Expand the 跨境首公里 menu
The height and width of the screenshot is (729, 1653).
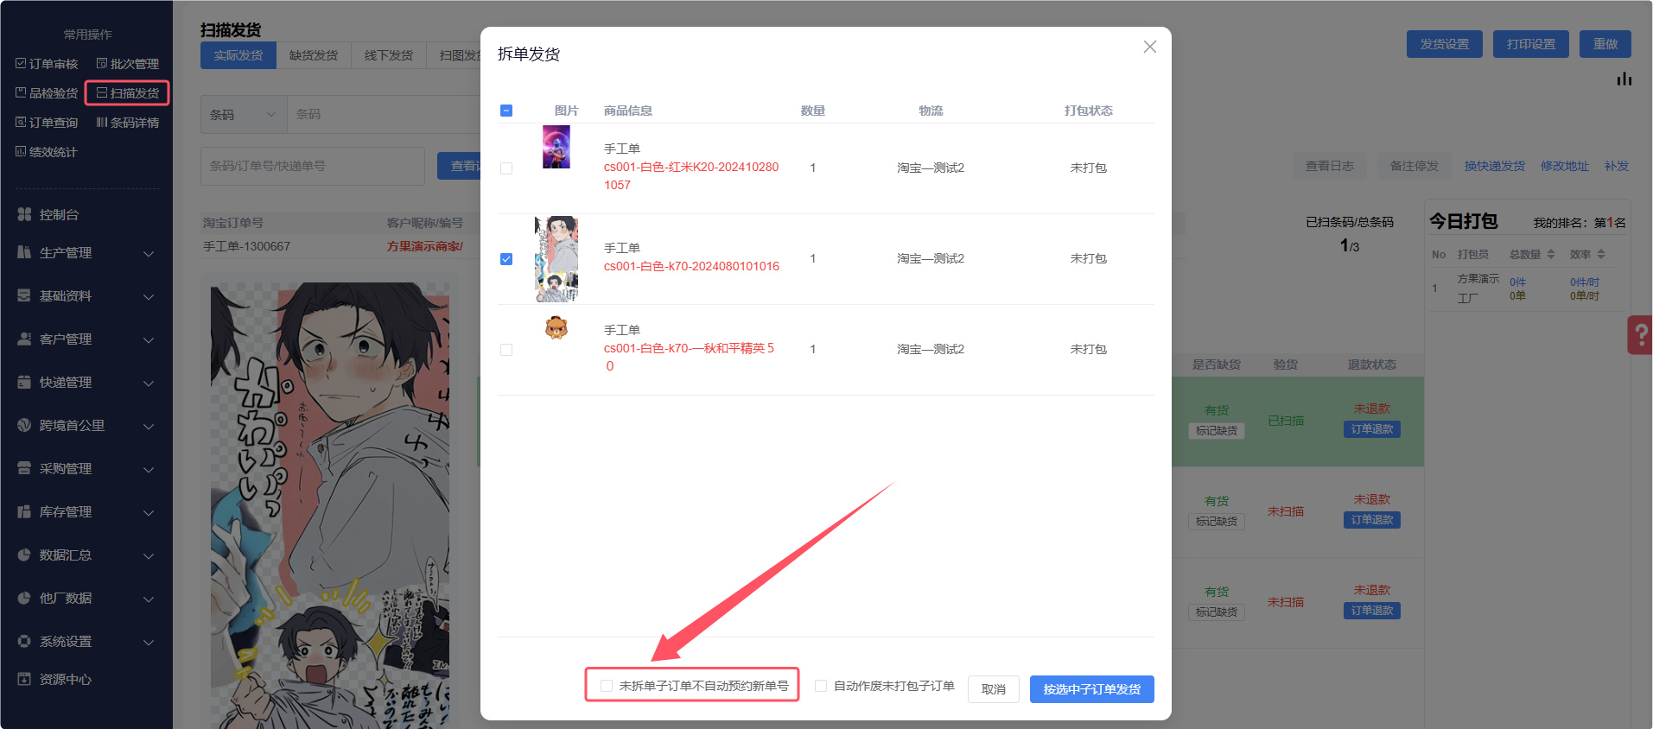[x=149, y=426]
